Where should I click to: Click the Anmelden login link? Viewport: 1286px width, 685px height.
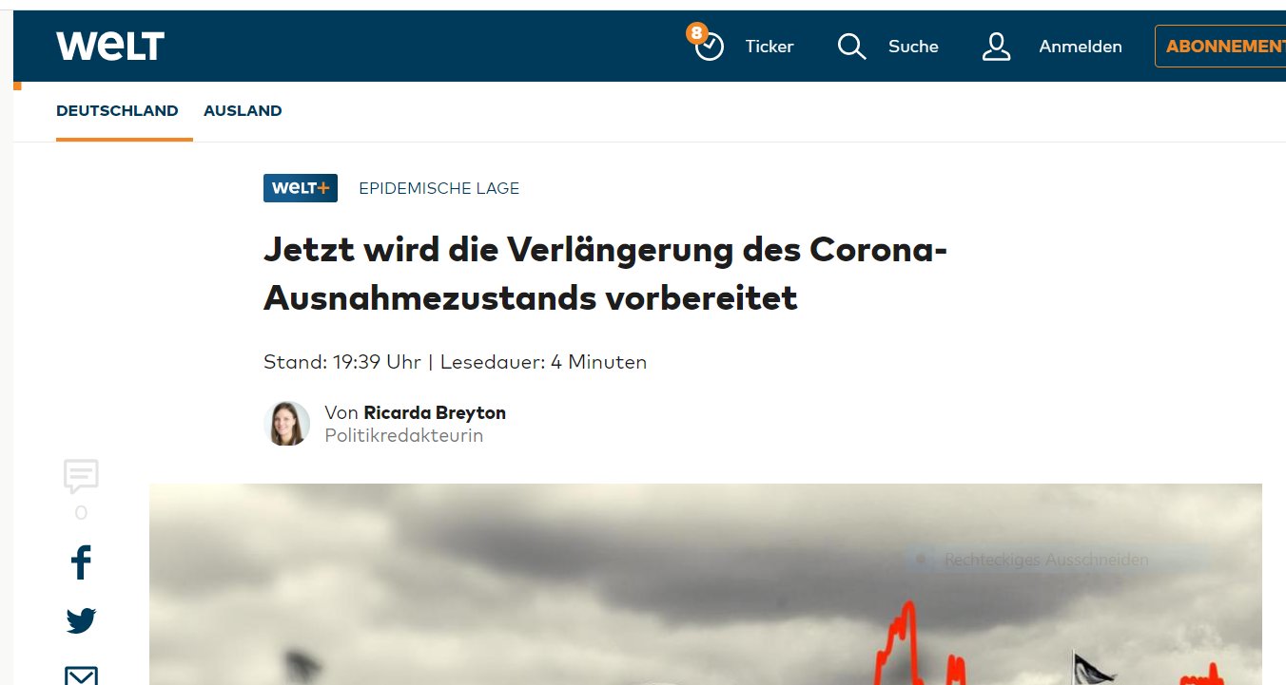click(1081, 46)
